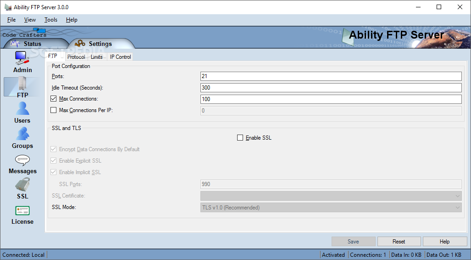Open the File menu
This screenshot has height=260, width=471.
[11, 20]
